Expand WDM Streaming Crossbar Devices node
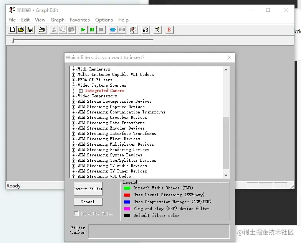Screen dimensions: 301x243 [x=73, y=118]
